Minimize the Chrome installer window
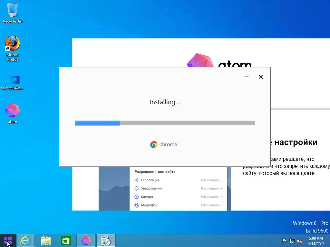This screenshot has width=330, height=247. 247,77
